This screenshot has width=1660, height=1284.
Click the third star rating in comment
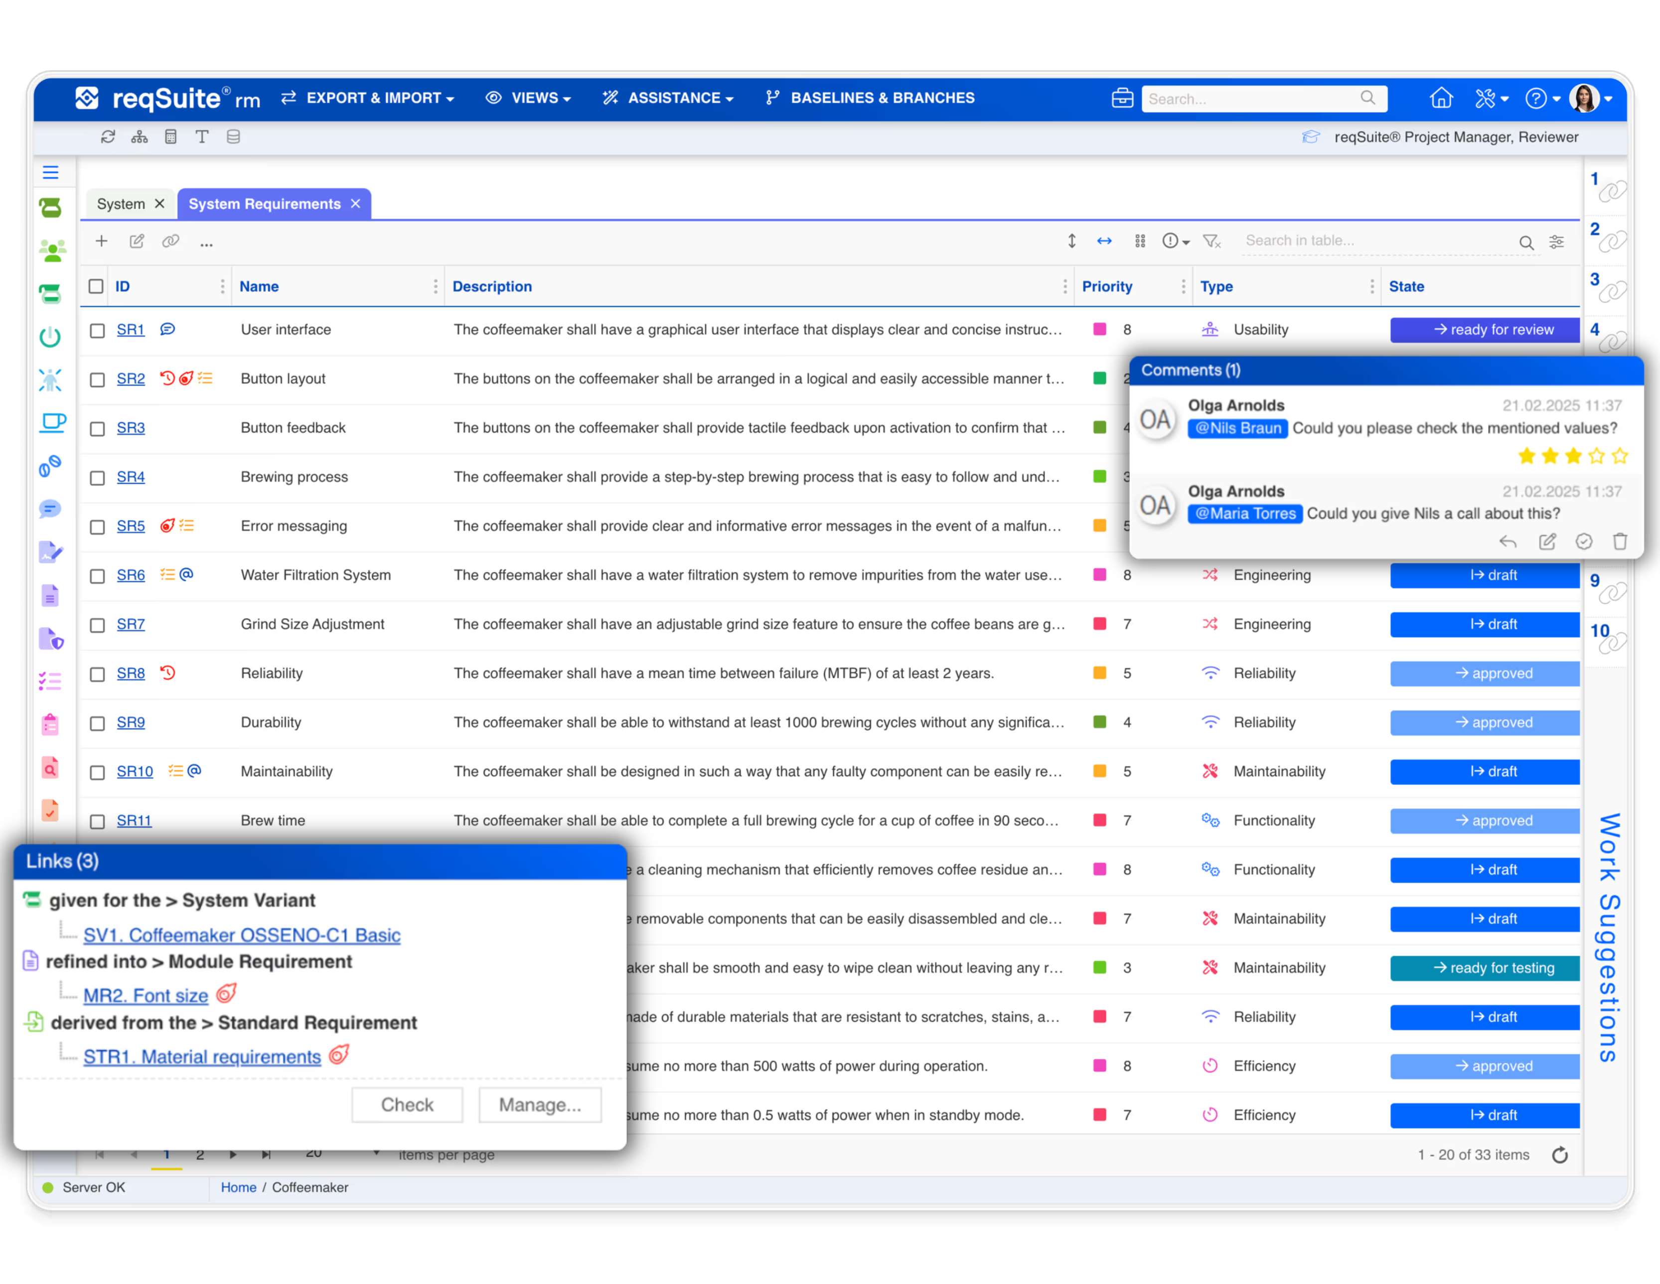point(1573,456)
